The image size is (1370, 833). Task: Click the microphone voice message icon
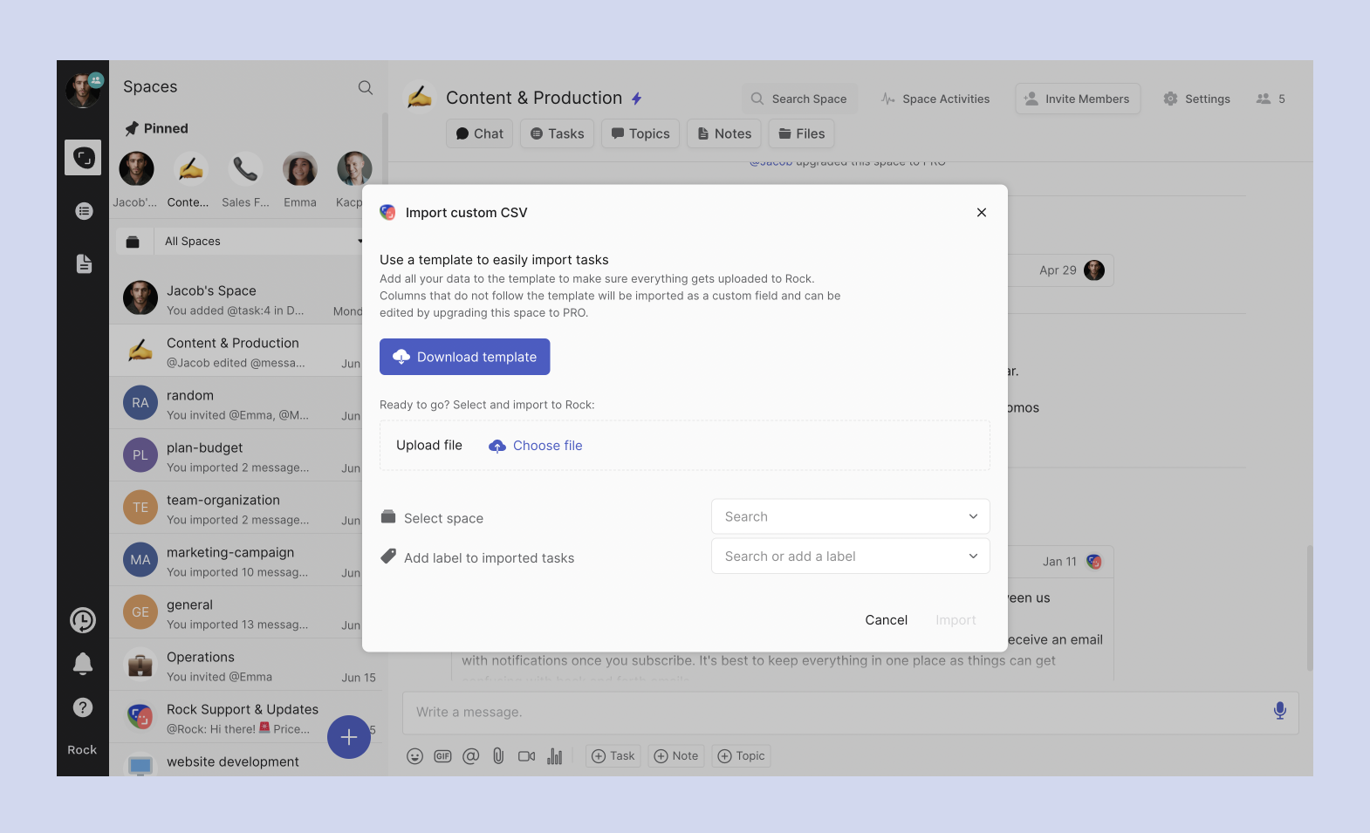pos(1279,711)
